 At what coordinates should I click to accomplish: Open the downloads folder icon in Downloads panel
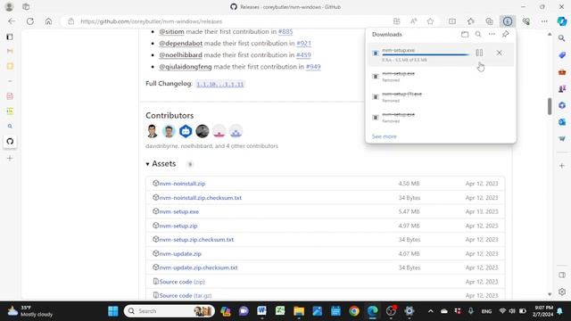[x=465, y=34]
